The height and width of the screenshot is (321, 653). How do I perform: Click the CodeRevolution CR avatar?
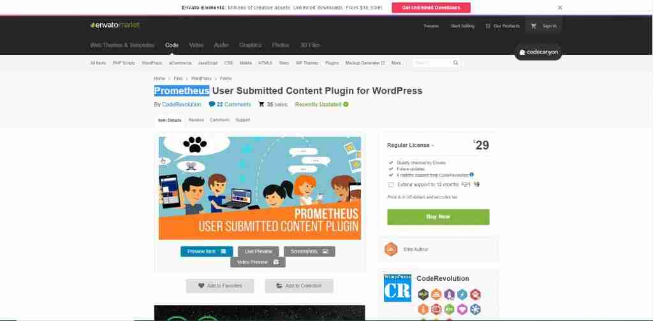coord(397,288)
